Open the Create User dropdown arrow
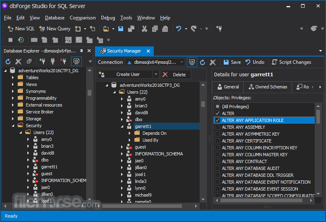 pos(156,74)
